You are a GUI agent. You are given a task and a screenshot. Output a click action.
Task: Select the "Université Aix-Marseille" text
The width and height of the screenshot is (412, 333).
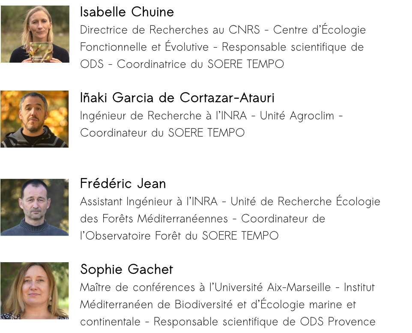click(274, 288)
